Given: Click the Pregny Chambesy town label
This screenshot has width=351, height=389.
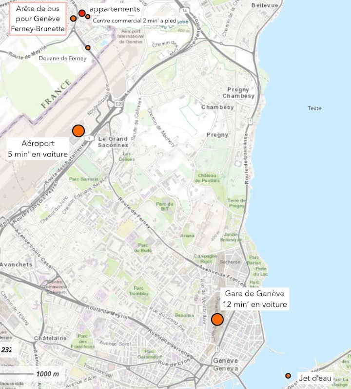Looking at the screenshot, I should click(x=238, y=93).
